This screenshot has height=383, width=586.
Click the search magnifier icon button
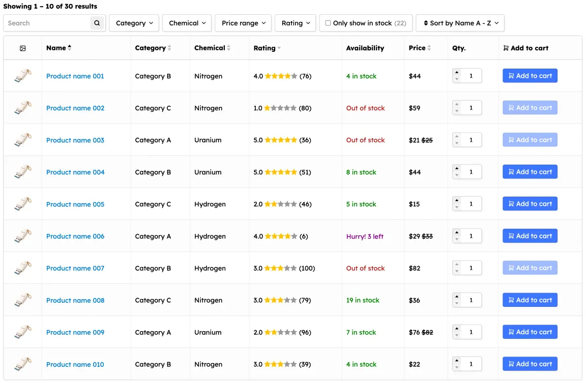tap(97, 23)
